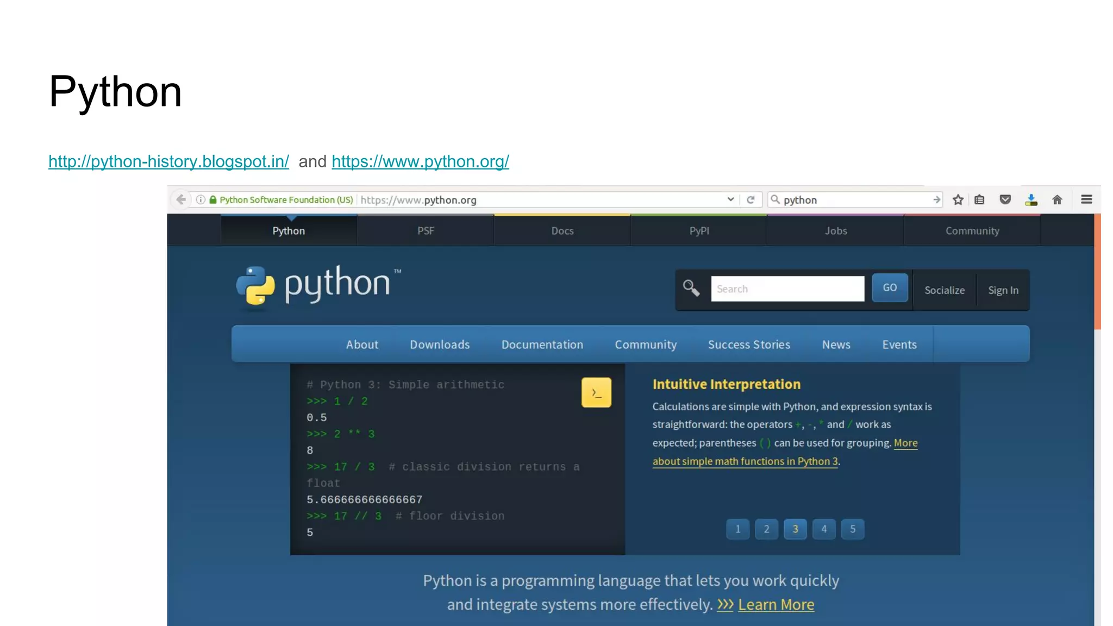Open the Documentation menu
Viewport: 1113px width, 626px height.
coord(542,345)
